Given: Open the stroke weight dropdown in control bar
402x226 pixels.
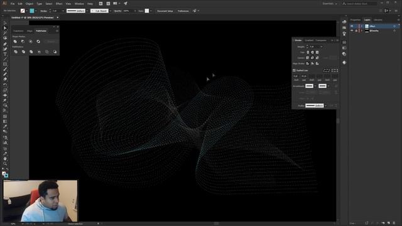Looking at the screenshot, I should point(63,11).
